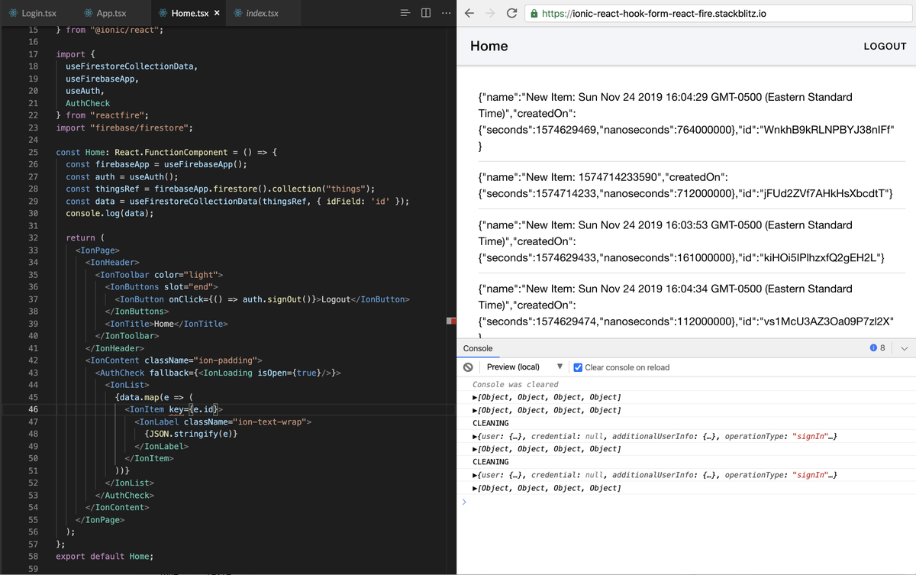Open the Preview (local) context dropdown
Screen dimensions: 916x575
coord(525,367)
